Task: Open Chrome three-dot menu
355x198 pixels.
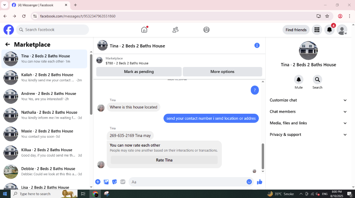Action: (350, 16)
